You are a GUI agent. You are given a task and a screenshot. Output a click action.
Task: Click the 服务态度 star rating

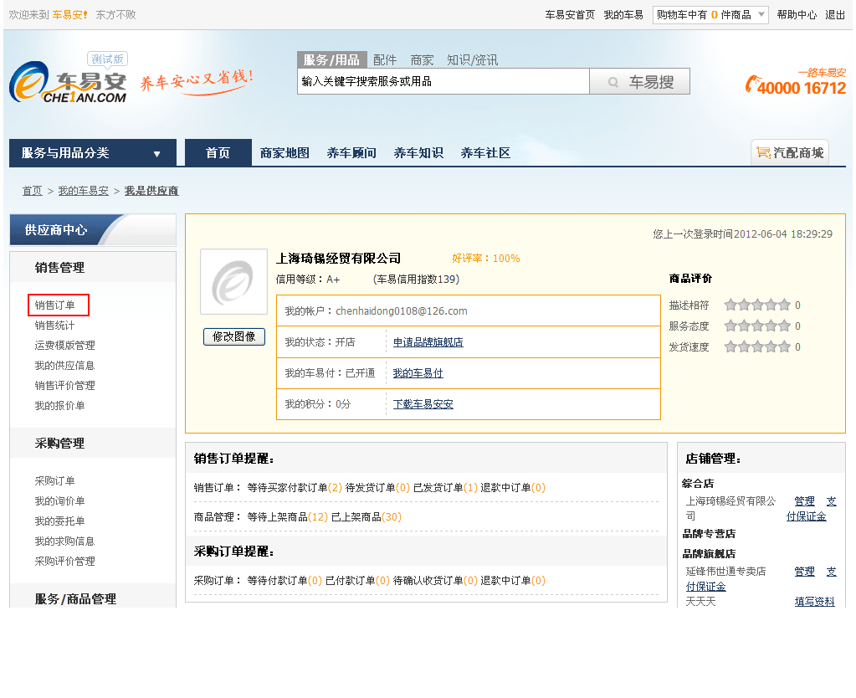point(756,326)
